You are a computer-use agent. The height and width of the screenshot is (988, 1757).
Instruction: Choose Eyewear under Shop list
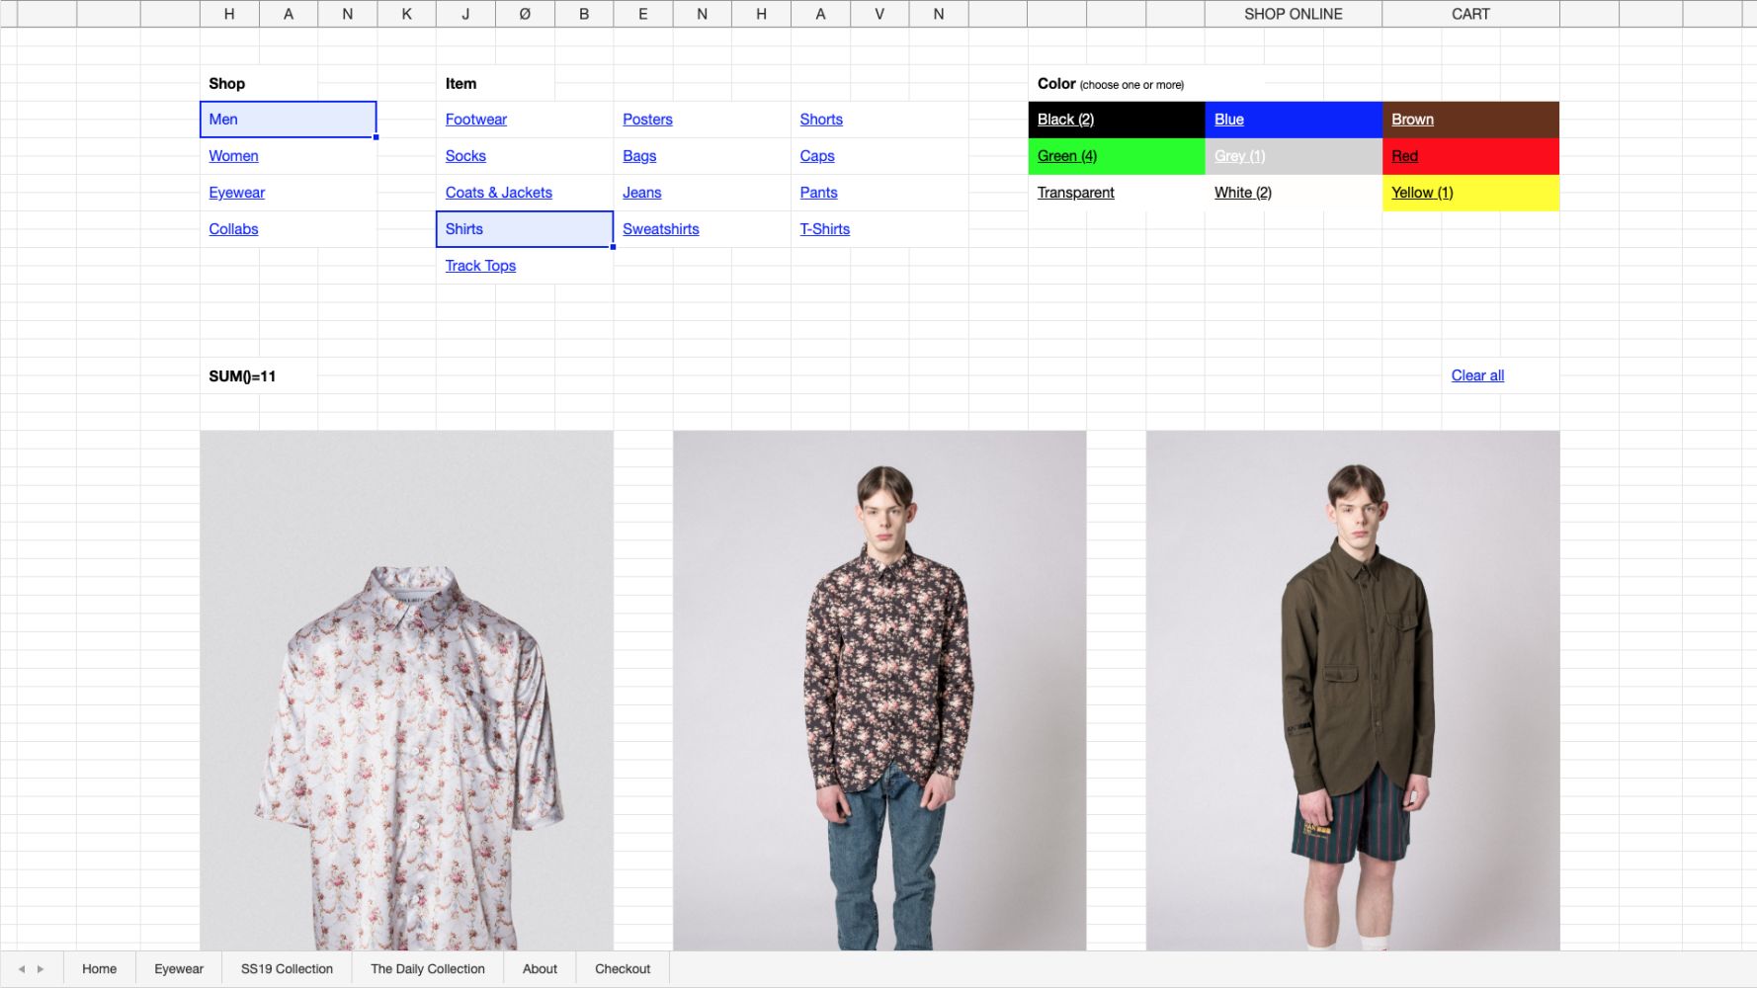pyautogui.click(x=236, y=193)
